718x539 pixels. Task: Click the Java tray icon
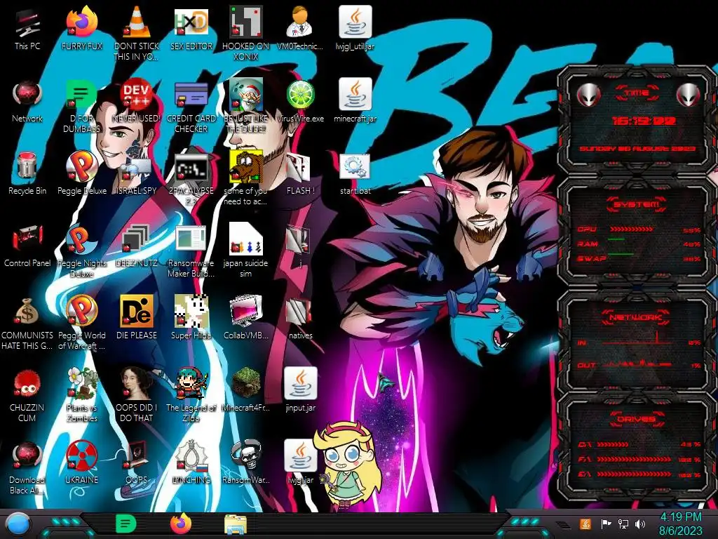tap(585, 524)
